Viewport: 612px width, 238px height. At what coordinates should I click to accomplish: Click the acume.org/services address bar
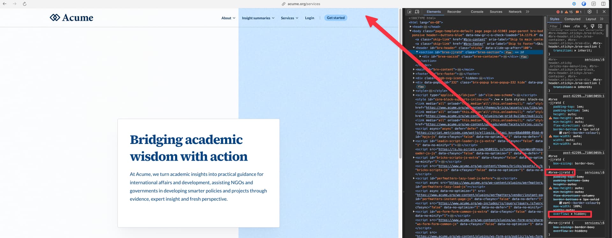click(304, 4)
